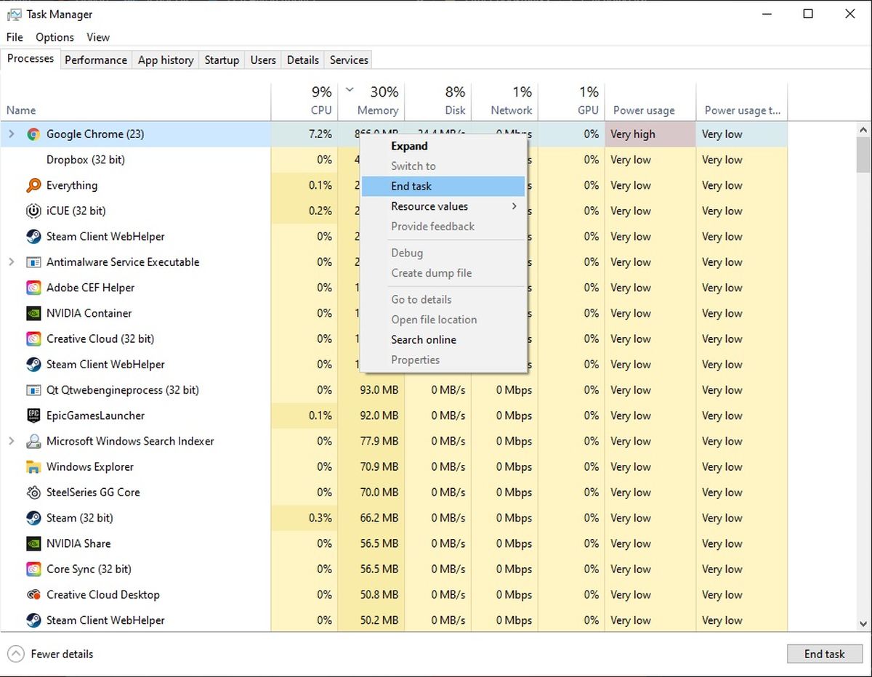The height and width of the screenshot is (677, 872).
Task: Click the SteelSeries GG Core icon
Action: 33,492
